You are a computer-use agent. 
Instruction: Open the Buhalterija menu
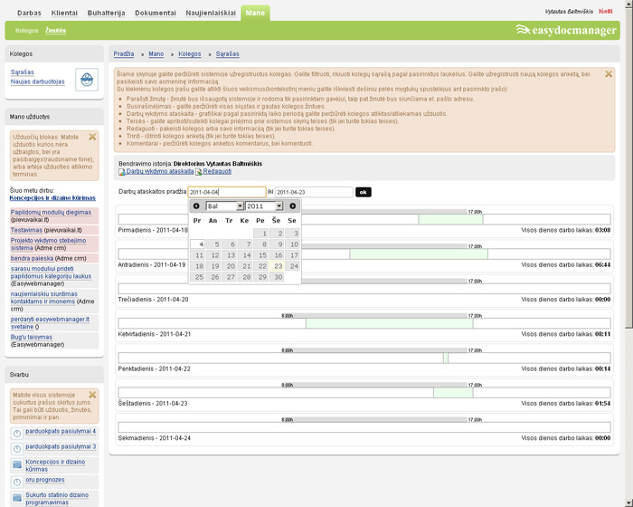tap(106, 13)
